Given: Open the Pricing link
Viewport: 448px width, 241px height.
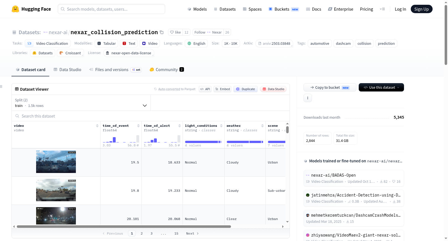Looking at the screenshot, I should tap(367, 9).
